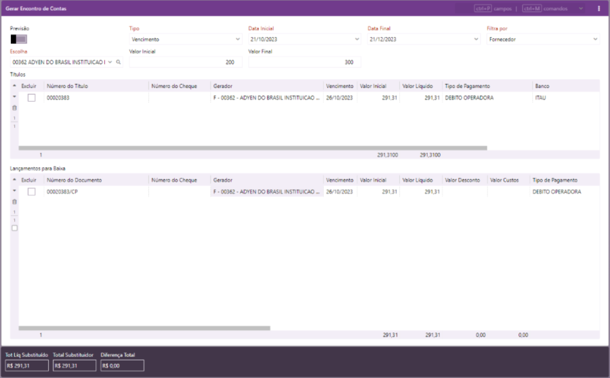
Task: Click the Valor Final input field
Action: (304, 62)
